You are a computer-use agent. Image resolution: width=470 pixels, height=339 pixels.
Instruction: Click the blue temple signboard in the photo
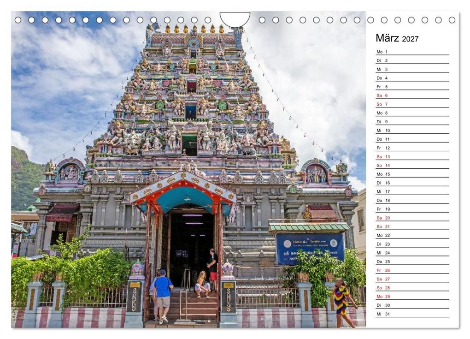(x=310, y=249)
